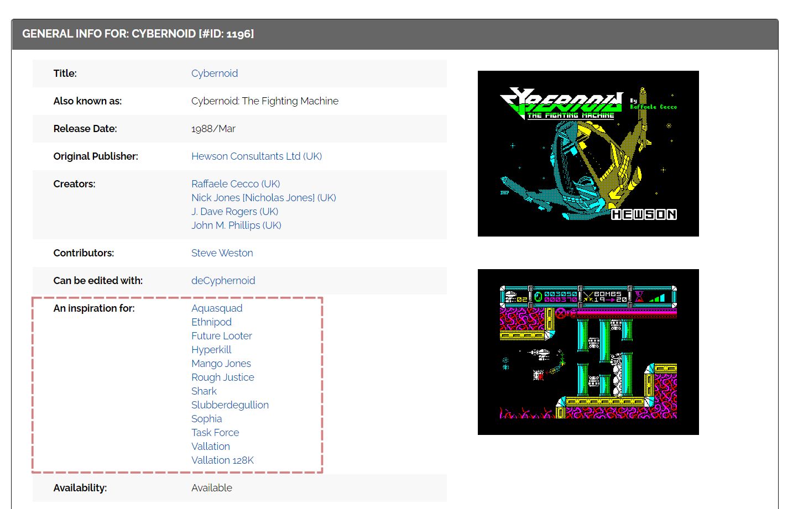Click the "An inspiration for:" label
798x509 pixels.
click(x=94, y=308)
